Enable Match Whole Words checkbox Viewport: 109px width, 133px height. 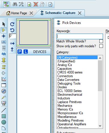click(x=101, y=41)
